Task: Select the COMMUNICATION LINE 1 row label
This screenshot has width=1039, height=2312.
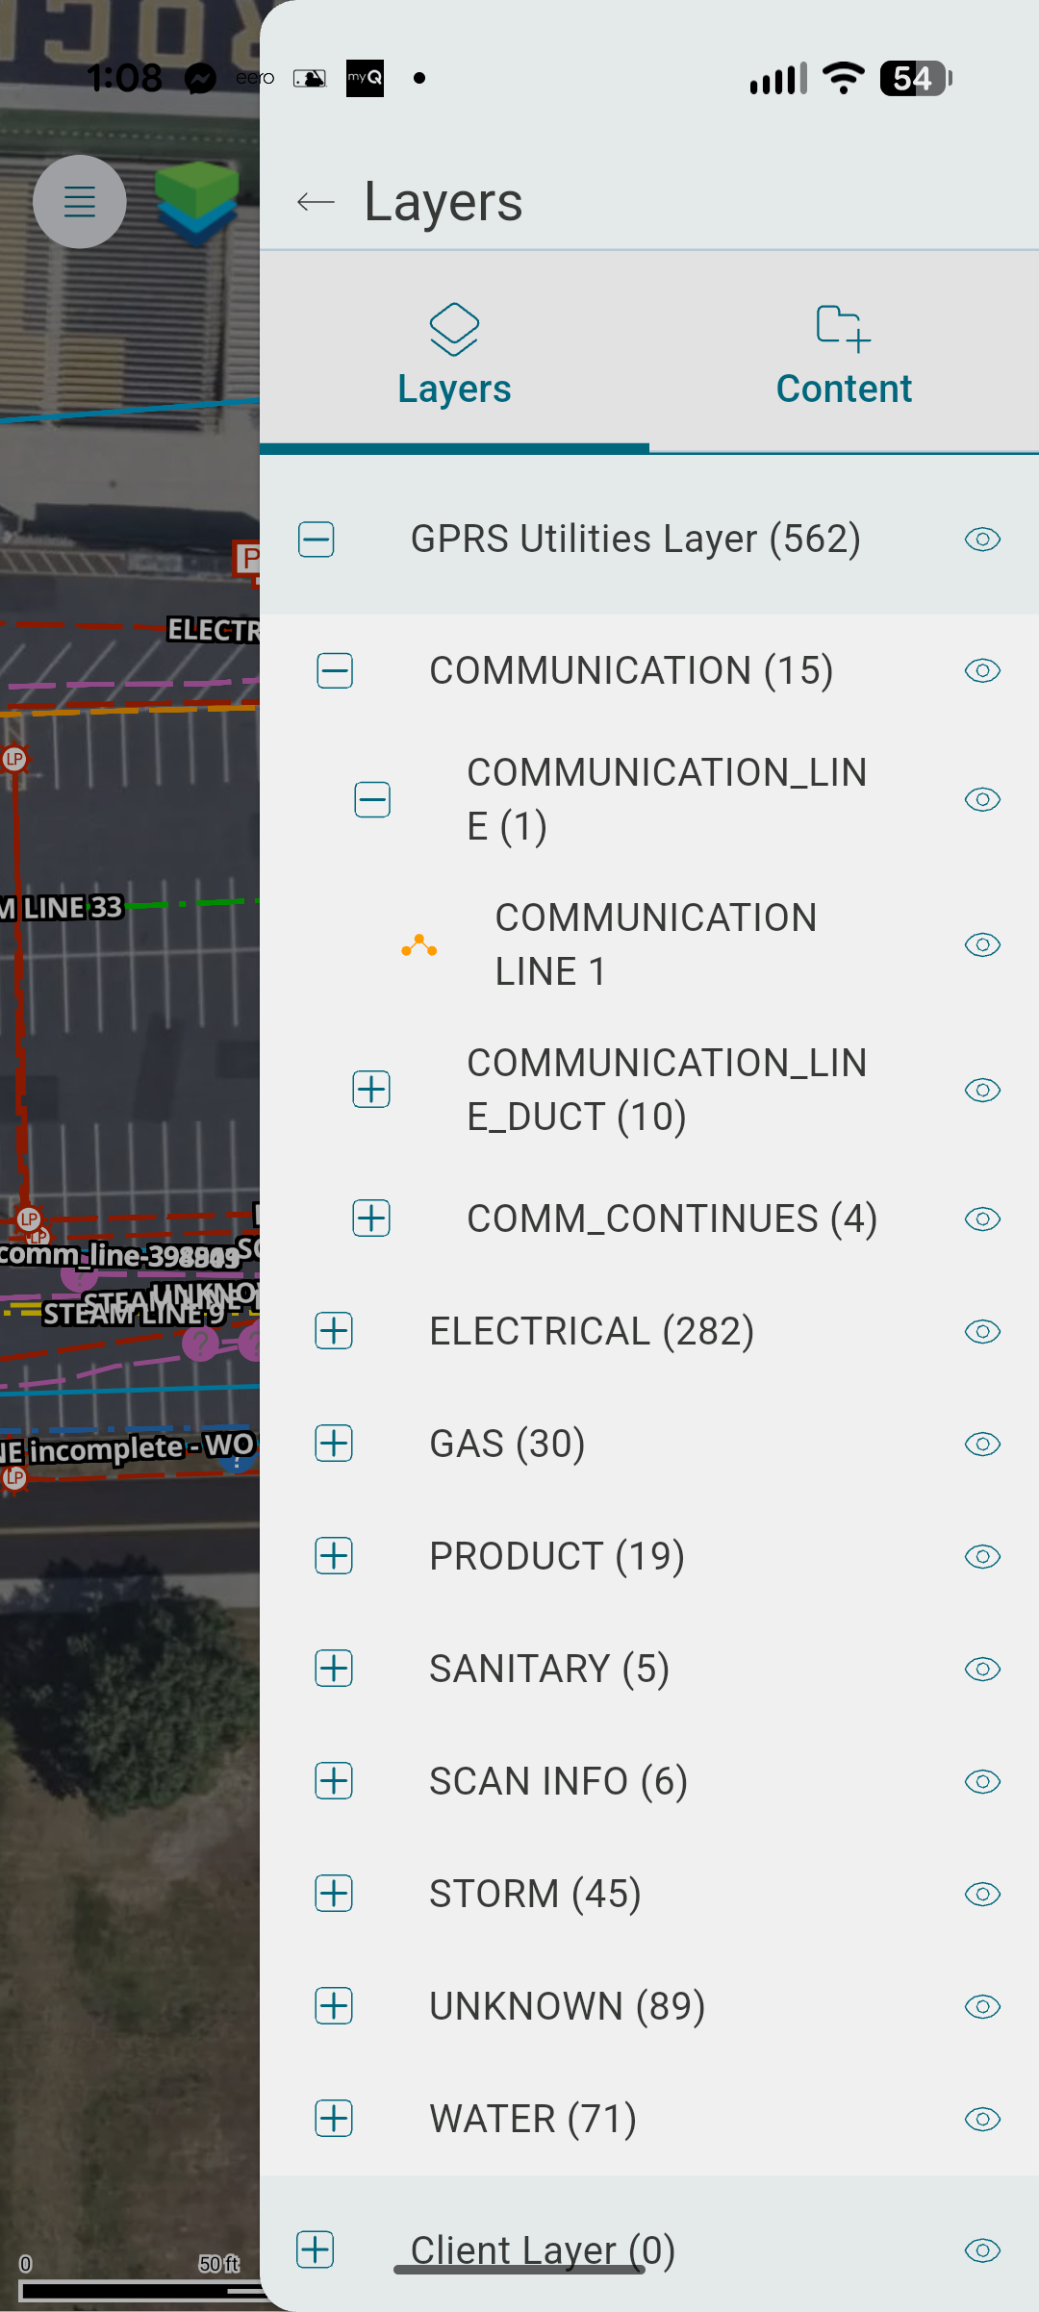Action: (x=656, y=944)
